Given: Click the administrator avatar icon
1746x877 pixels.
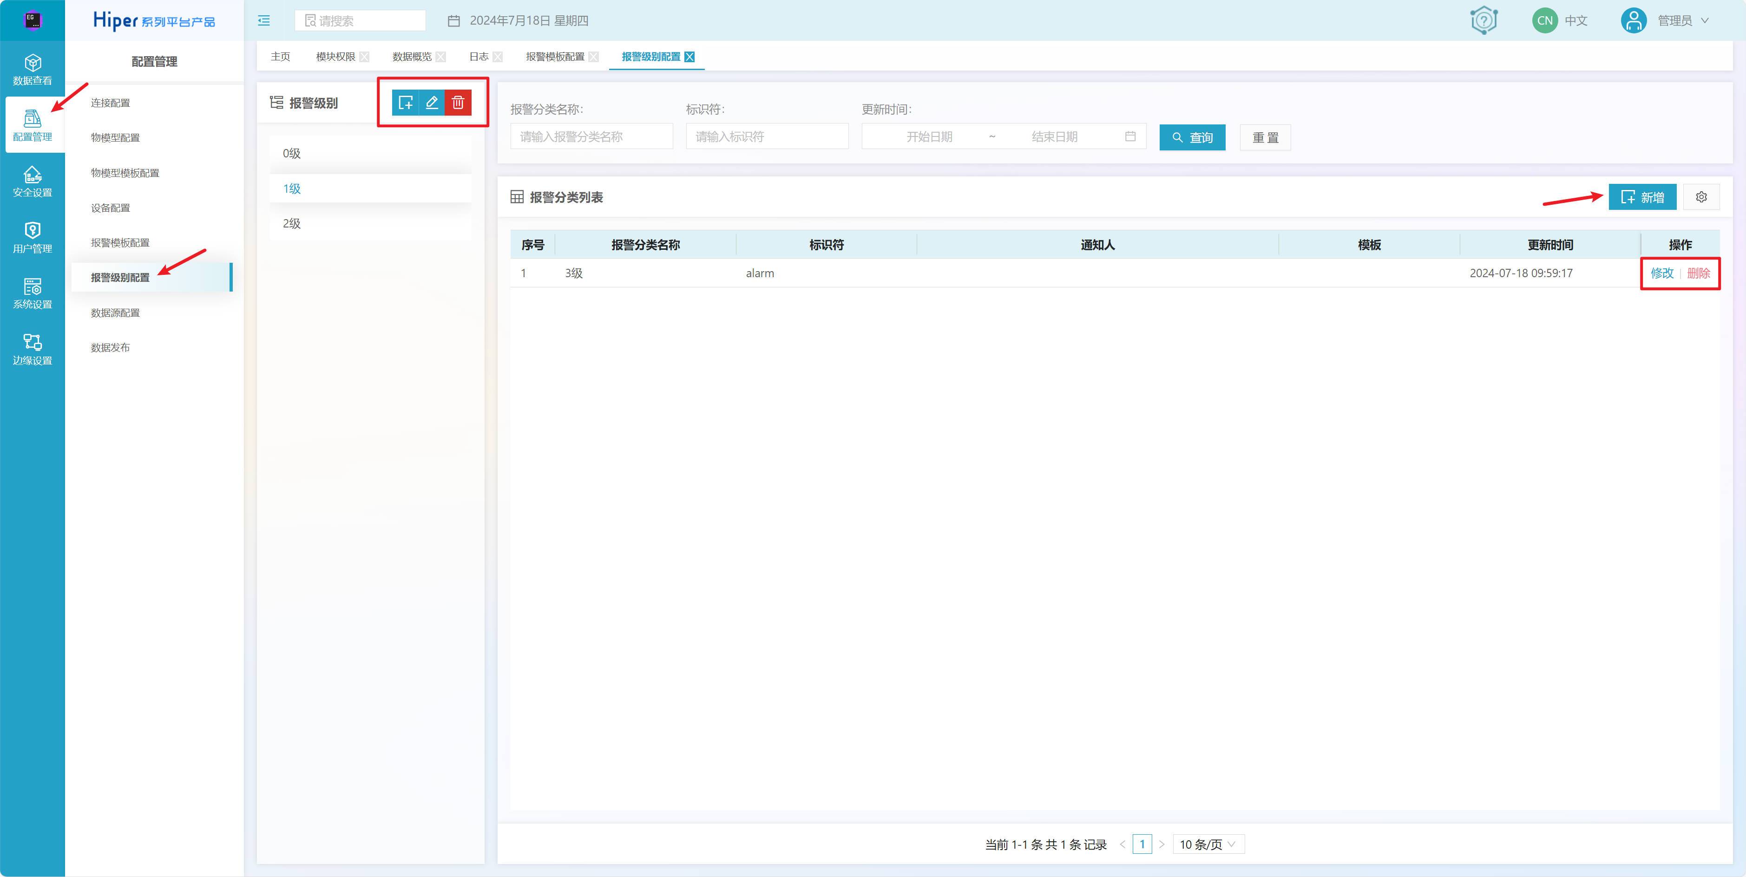Looking at the screenshot, I should click(1634, 20).
